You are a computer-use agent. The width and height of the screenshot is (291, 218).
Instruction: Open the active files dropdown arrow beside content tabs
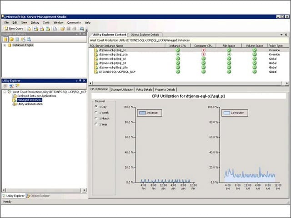pyautogui.click(x=281, y=35)
